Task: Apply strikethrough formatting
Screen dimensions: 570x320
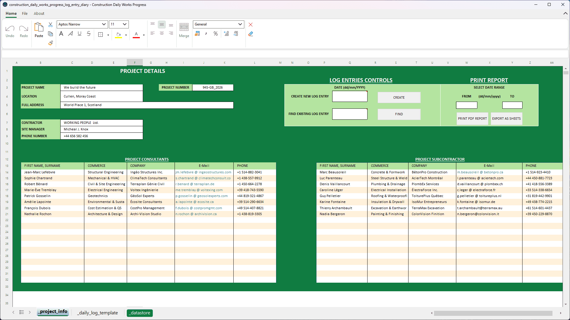Action: [89, 33]
